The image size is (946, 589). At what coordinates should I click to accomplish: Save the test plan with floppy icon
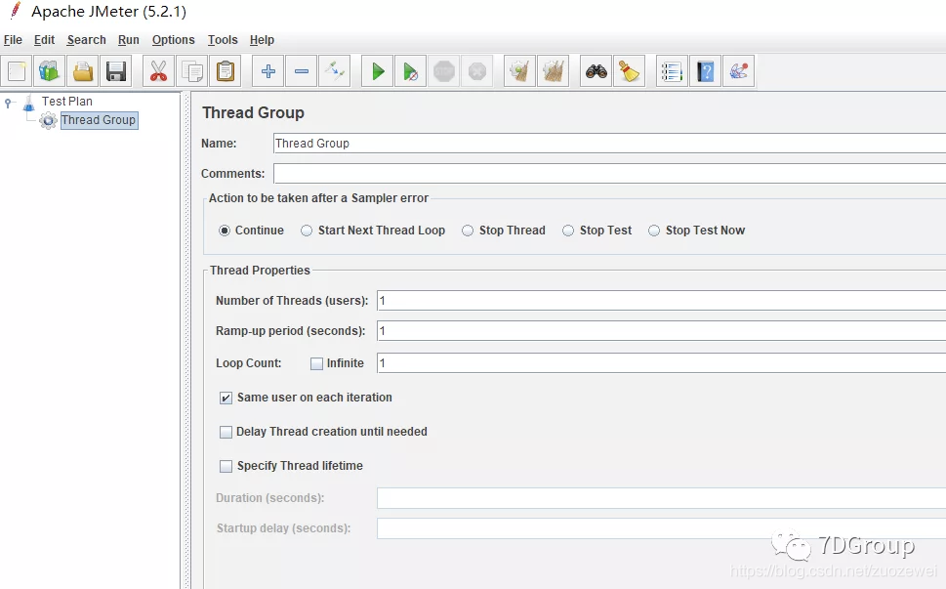(116, 71)
